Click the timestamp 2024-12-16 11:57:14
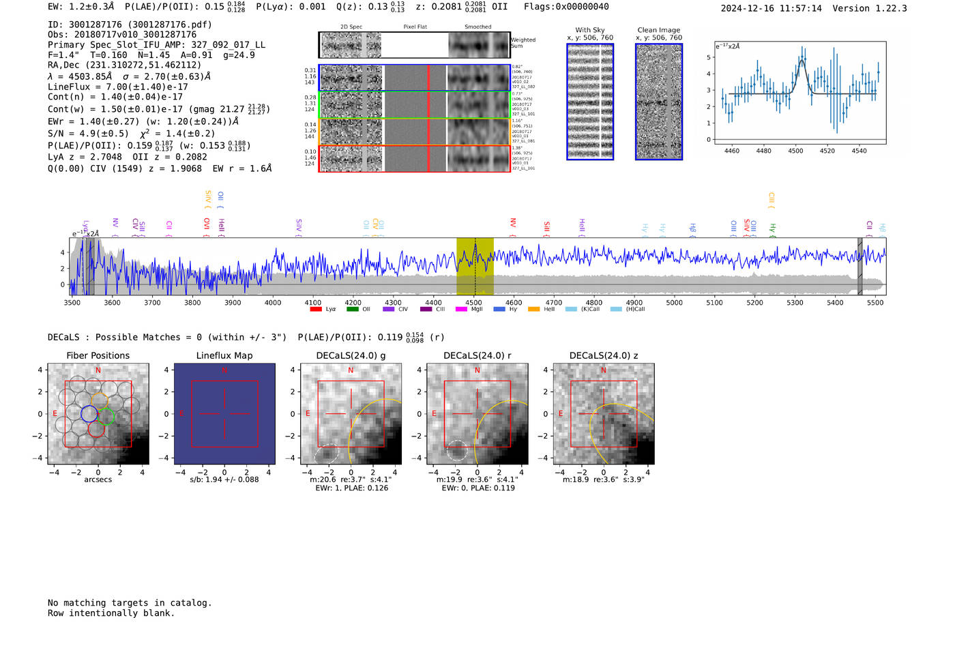The width and height of the screenshot is (955, 650). click(772, 9)
